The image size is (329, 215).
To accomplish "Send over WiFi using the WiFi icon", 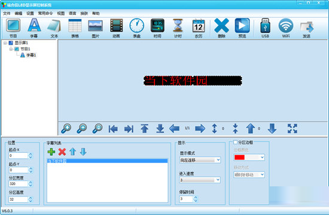I will (286, 28).
